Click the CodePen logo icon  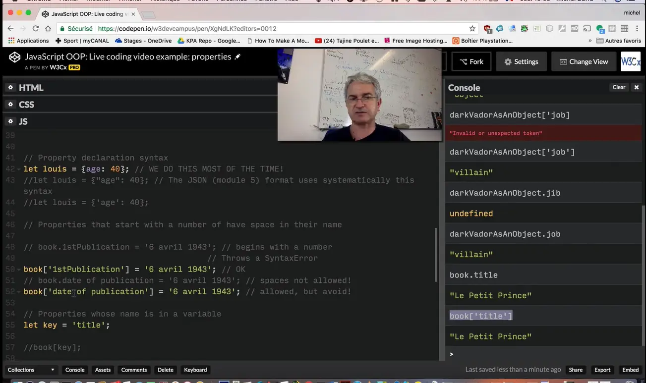point(14,58)
